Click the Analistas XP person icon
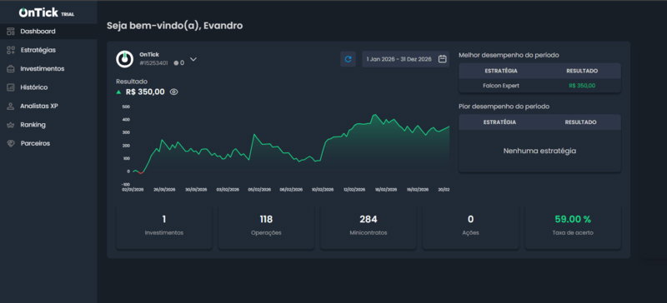This screenshot has height=303, width=667. [11, 107]
